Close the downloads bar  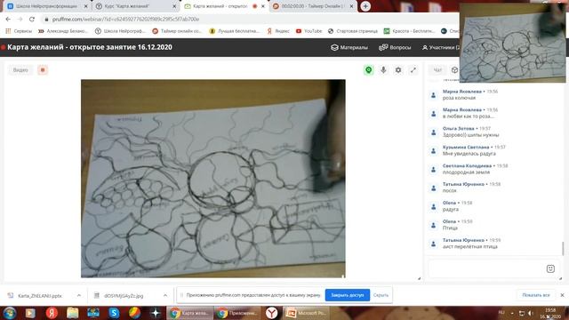point(562,295)
